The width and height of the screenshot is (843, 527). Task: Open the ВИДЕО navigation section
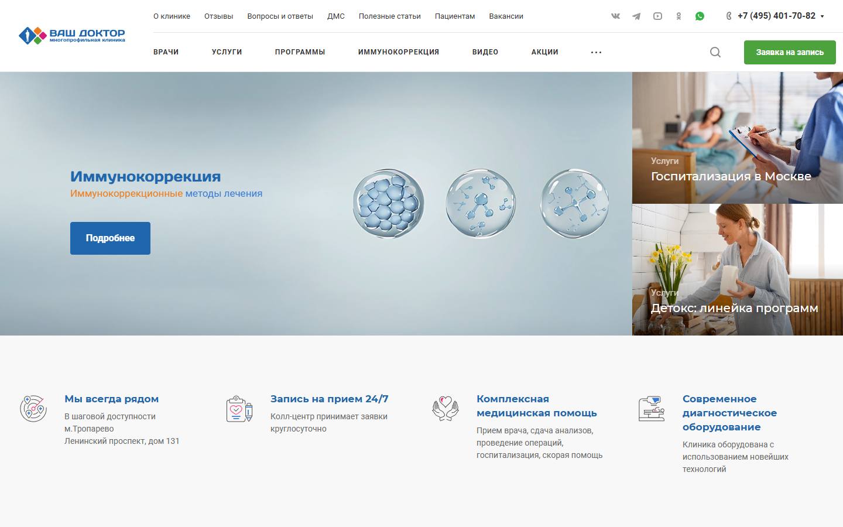[485, 52]
